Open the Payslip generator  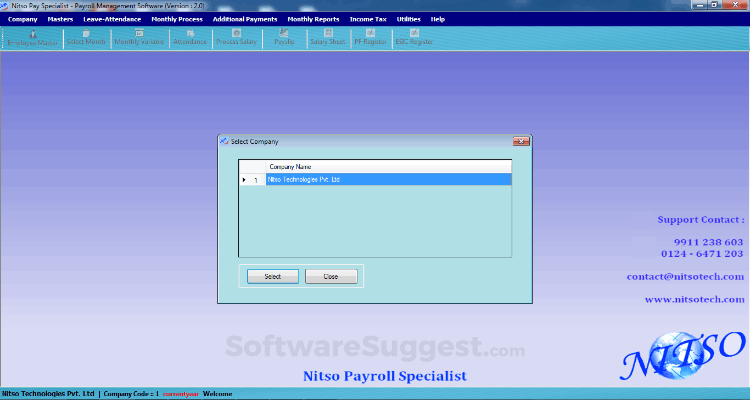coord(284,37)
